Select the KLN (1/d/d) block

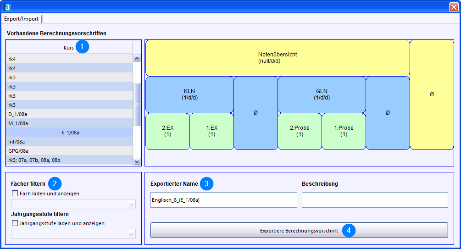pyautogui.click(x=189, y=94)
